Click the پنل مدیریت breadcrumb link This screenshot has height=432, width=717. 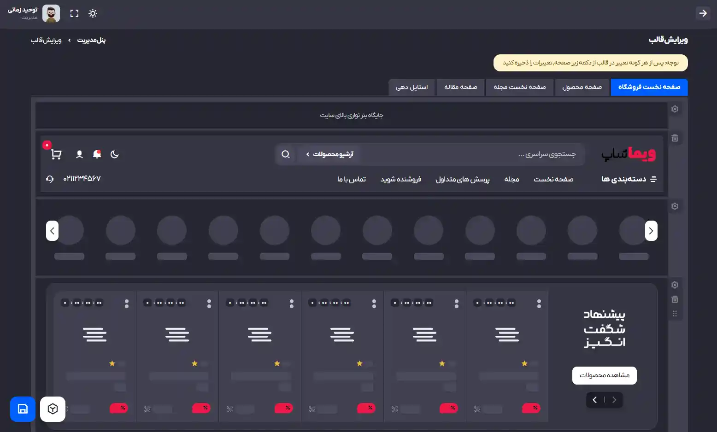pyautogui.click(x=91, y=41)
